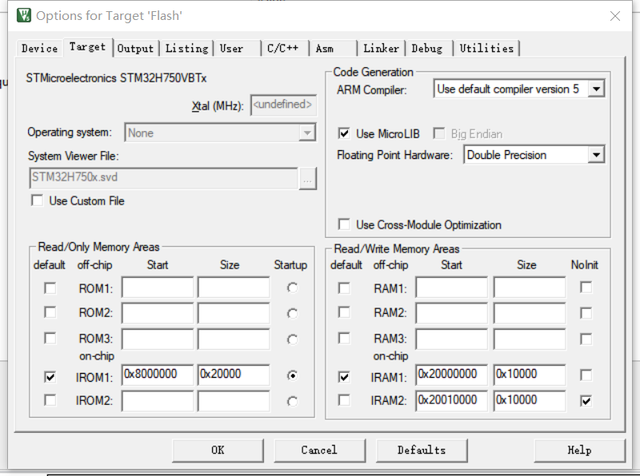Select ROM1 Startup radio button
The width and height of the screenshot is (640, 476).
coord(292,288)
